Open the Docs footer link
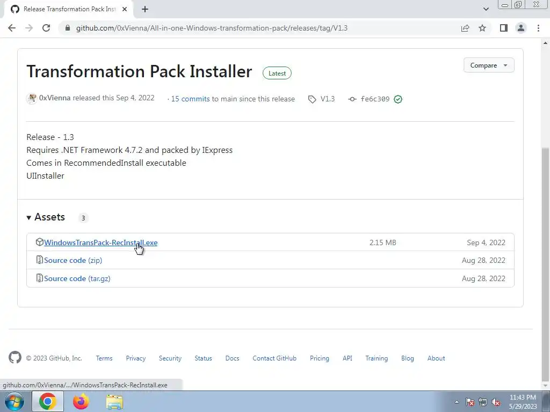This screenshot has width=550, height=412. click(x=232, y=358)
